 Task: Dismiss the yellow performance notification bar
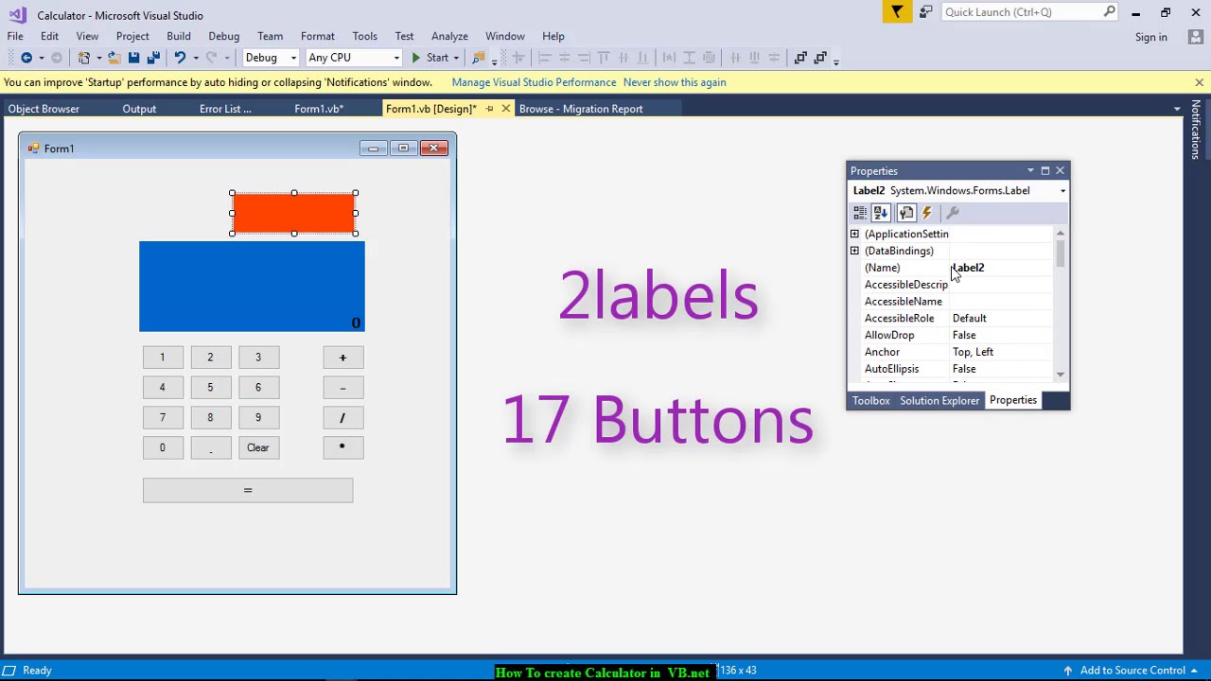(1199, 82)
